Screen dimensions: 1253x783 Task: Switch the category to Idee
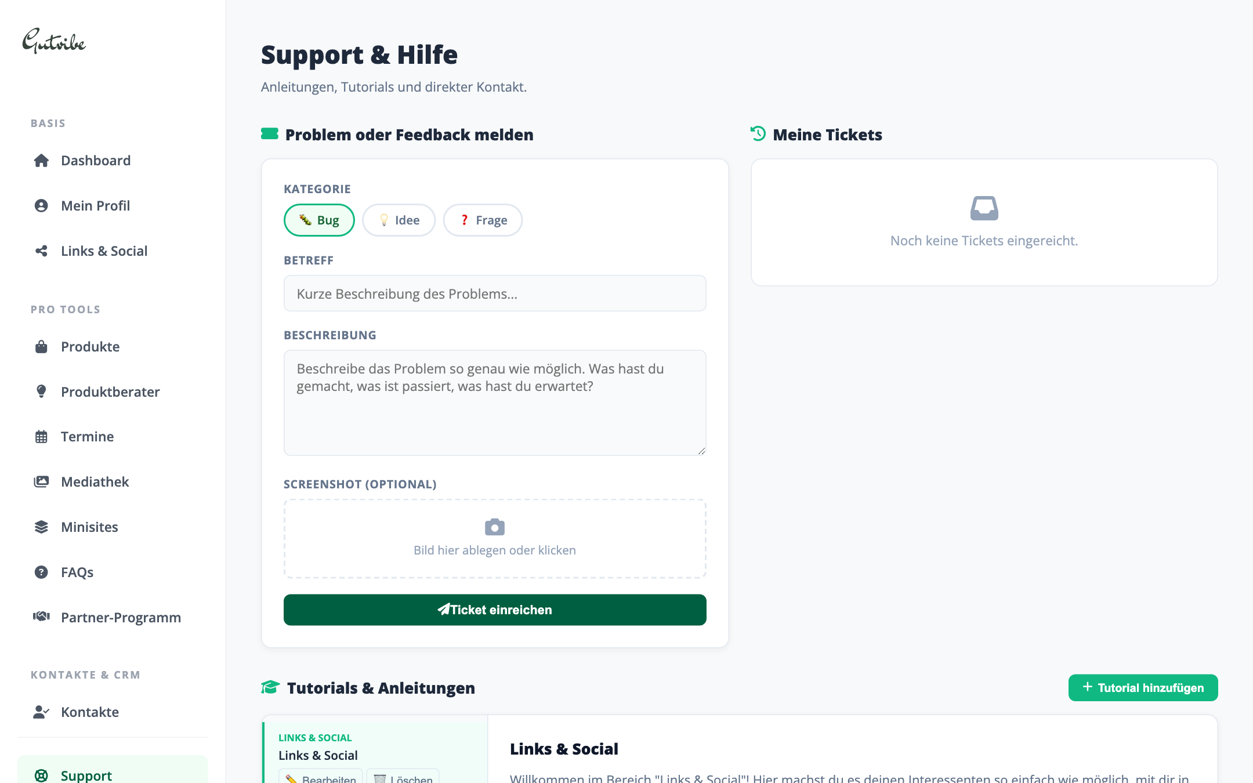(399, 220)
